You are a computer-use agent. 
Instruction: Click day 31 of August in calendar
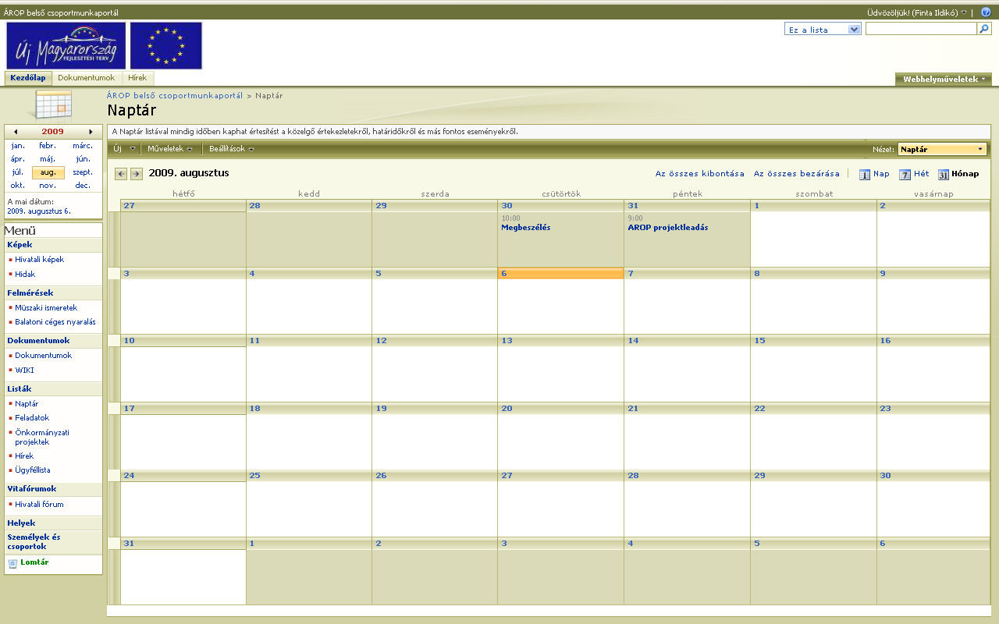(x=129, y=544)
